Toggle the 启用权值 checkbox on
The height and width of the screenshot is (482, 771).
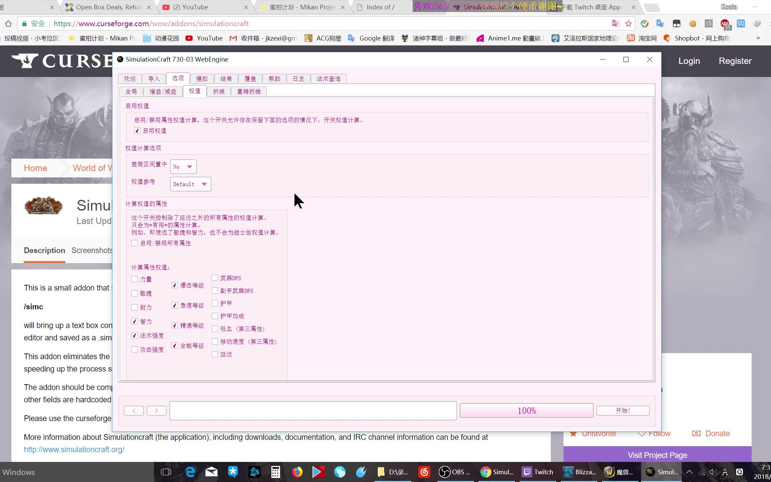coord(137,130)
